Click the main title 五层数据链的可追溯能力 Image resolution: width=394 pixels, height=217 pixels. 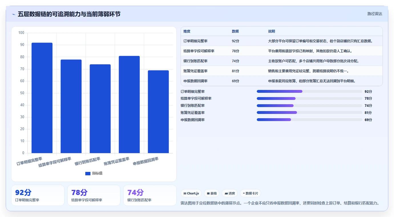[x=69, y=14]
